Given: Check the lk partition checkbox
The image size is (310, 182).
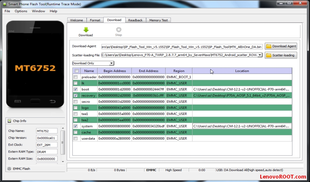Looking at the screenshot, I should click(x=76, y=83).
